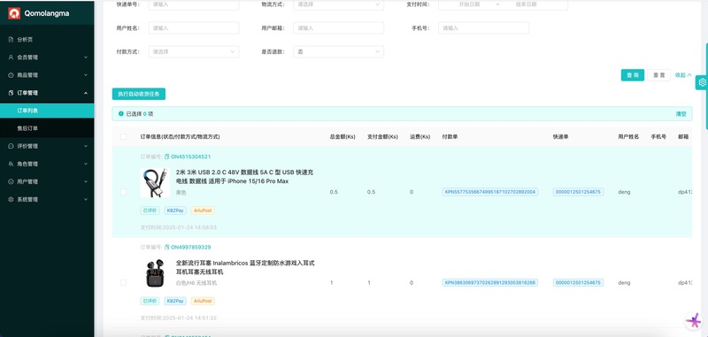This screenshot has height=337, width=708.
Task: Click the KBZPay tag in earbuds row
Action: pos(174,301)
